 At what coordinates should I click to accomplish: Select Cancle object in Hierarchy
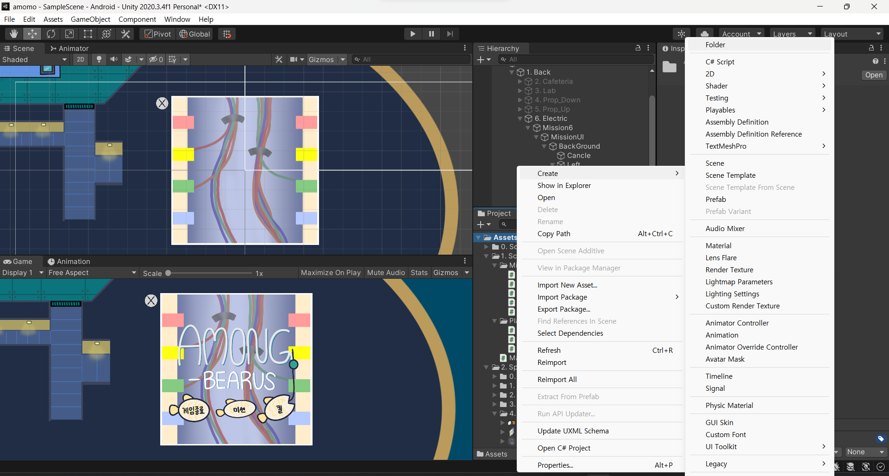578,156
